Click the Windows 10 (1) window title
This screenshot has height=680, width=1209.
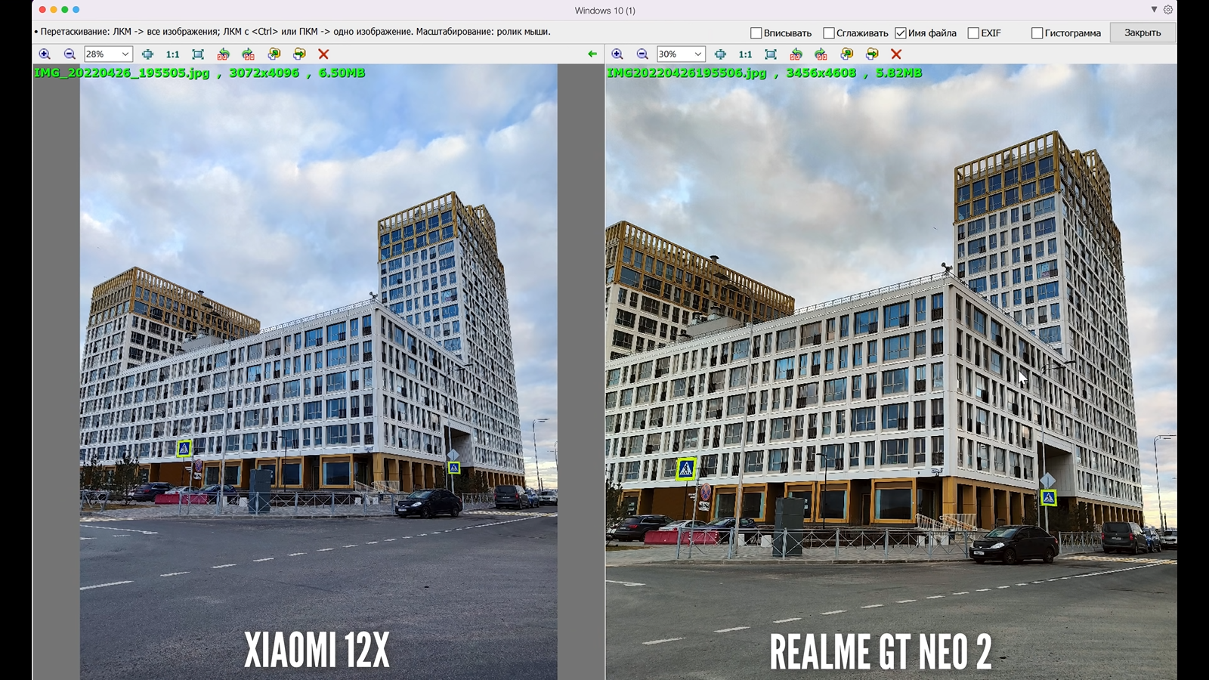[x=604, y=11]
